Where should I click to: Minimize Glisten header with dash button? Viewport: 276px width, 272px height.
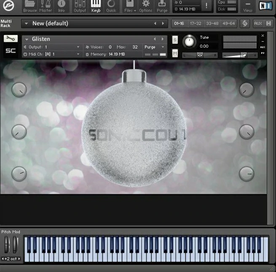point(263,42)
